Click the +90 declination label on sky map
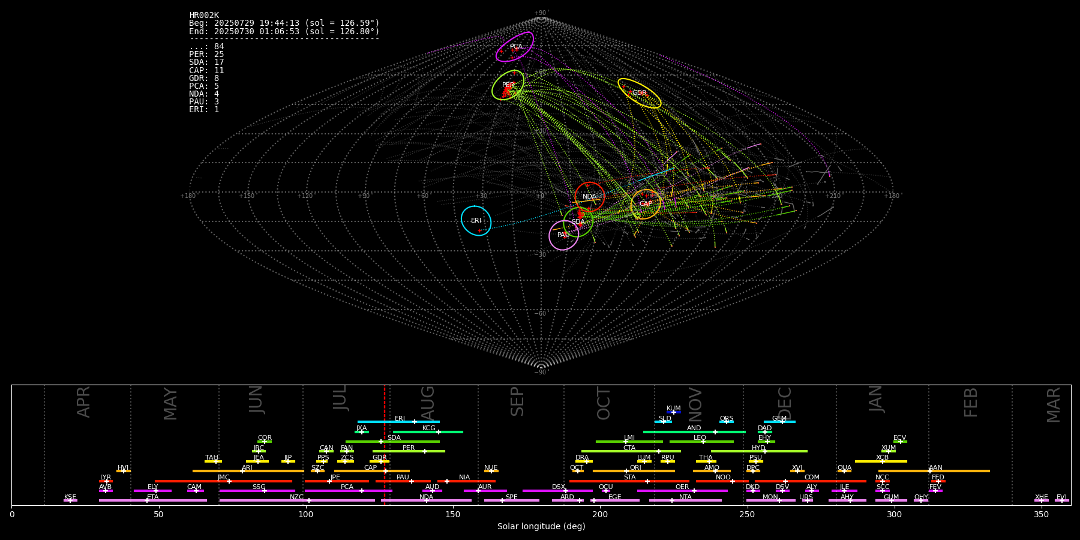 point(541,13)
